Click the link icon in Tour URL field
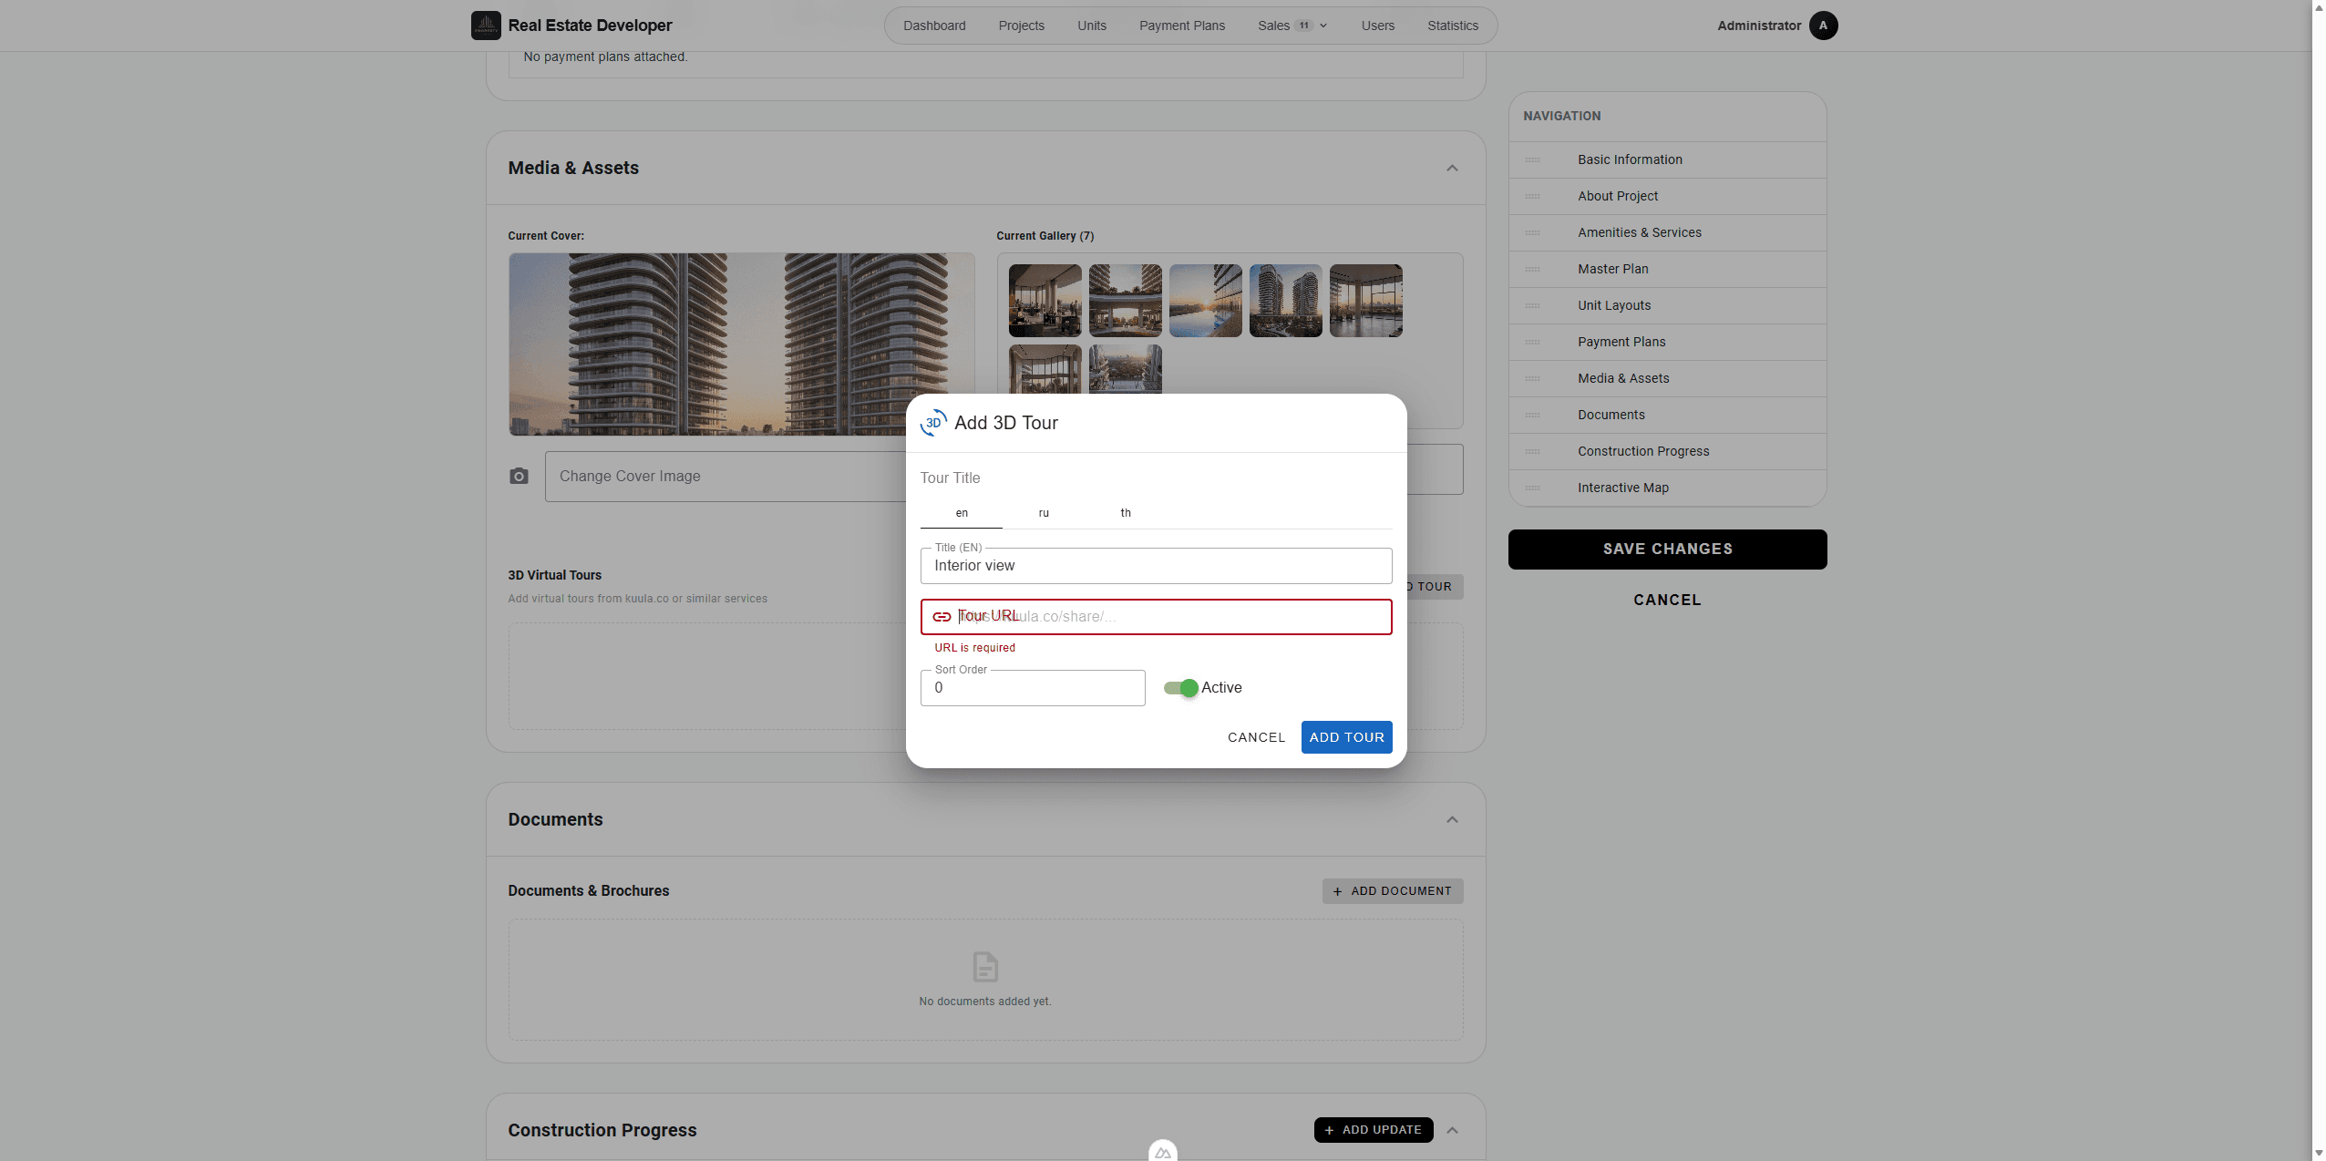2326x1161 pixels. (x=942, y=617)
